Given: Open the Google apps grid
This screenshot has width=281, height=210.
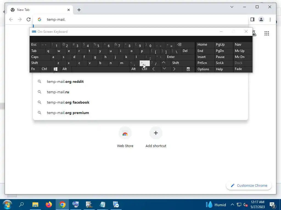Looking at the screenshot, I should 267,33.
